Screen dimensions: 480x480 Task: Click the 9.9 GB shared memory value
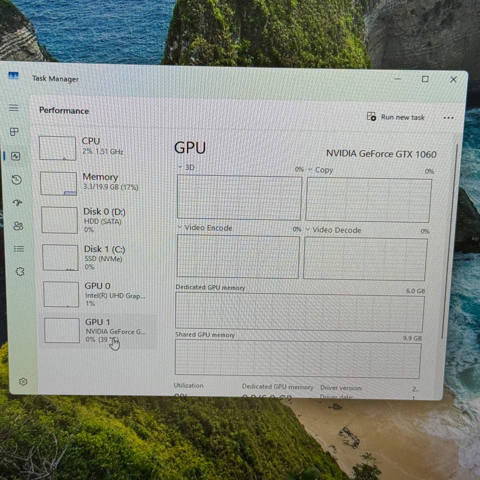tap(412, 338)
